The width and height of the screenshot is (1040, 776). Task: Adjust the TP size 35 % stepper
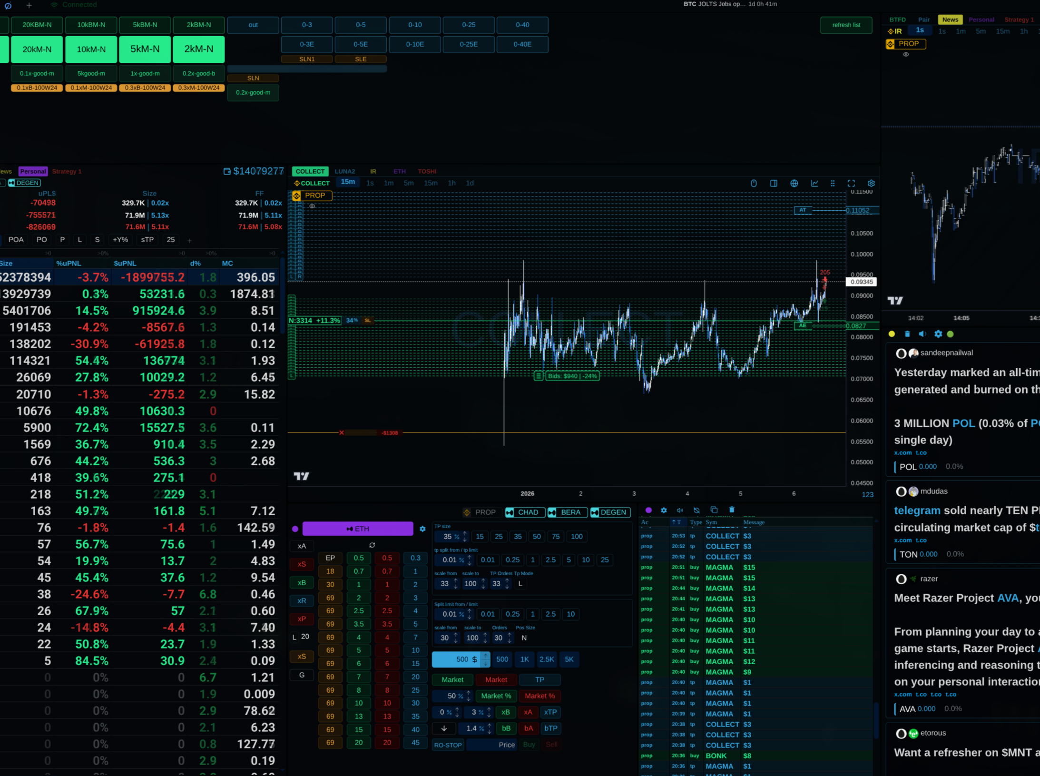pyautogui.click(x=465, y=537)
